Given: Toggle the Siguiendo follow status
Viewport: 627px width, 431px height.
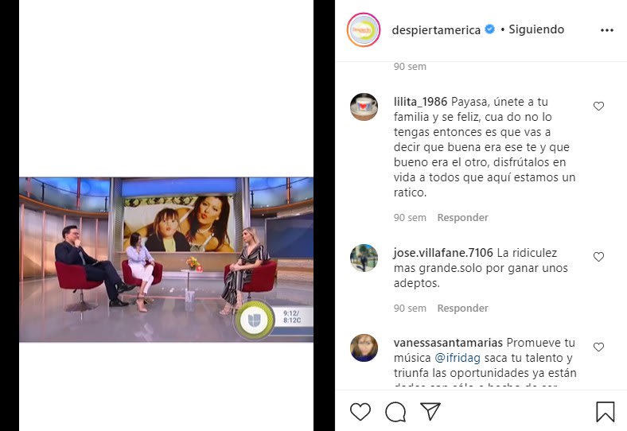Looking at the screenshot, I should 536,29.
